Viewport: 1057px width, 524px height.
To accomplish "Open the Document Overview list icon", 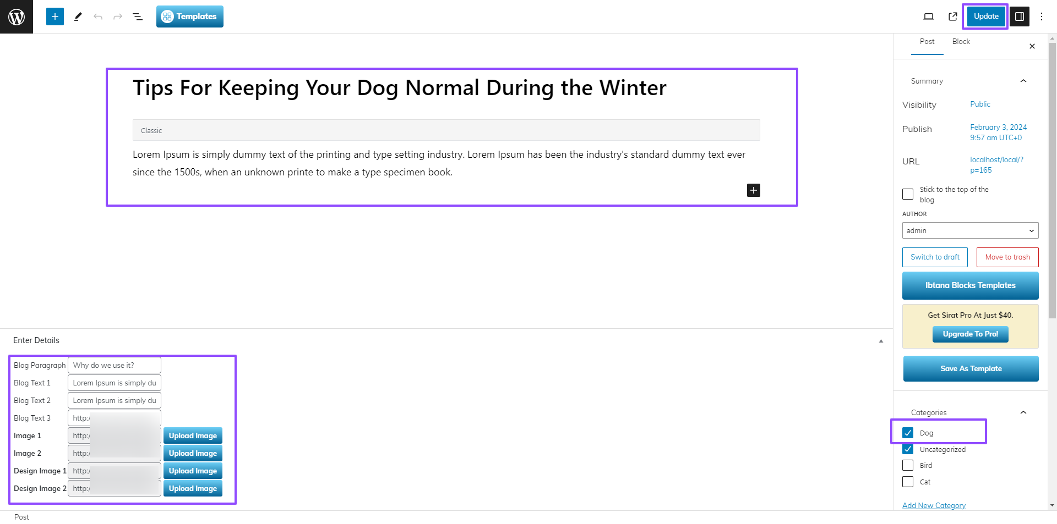I will click(x=138, y=16).
